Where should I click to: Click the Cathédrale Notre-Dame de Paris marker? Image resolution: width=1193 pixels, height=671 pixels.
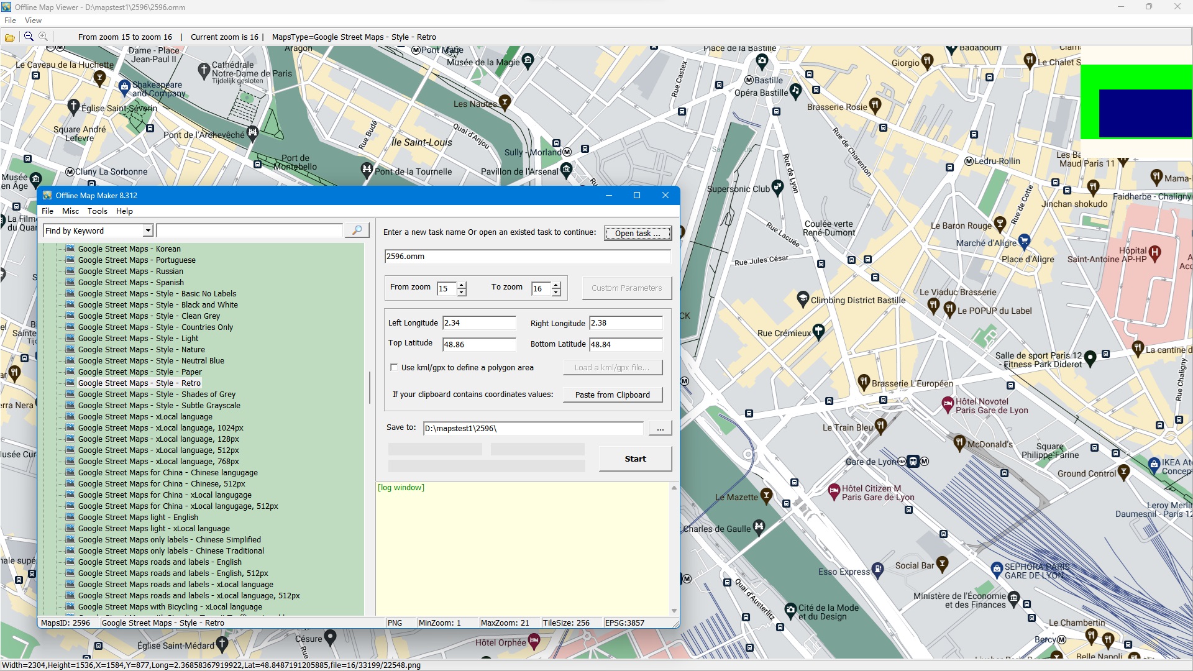tap(204, 71)
